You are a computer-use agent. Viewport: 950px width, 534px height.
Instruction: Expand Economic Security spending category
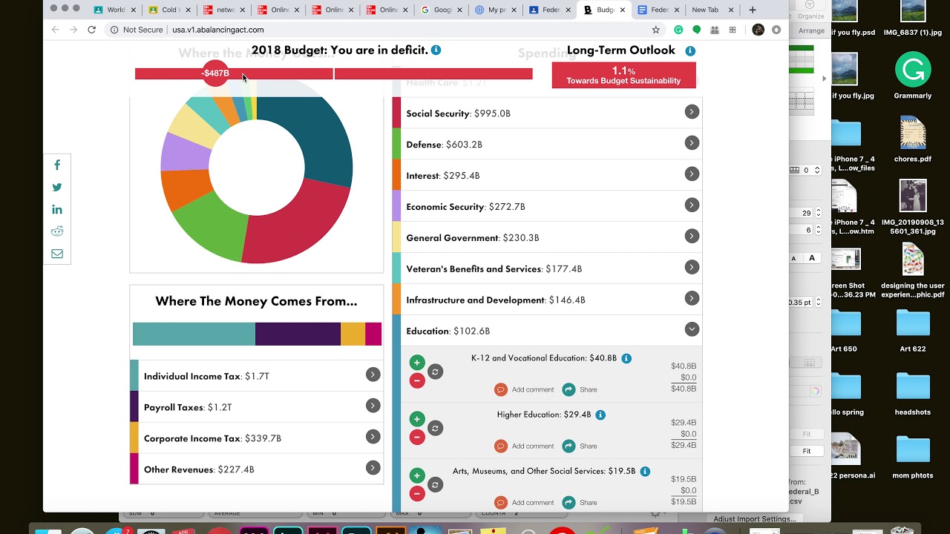tap(692, 205)
